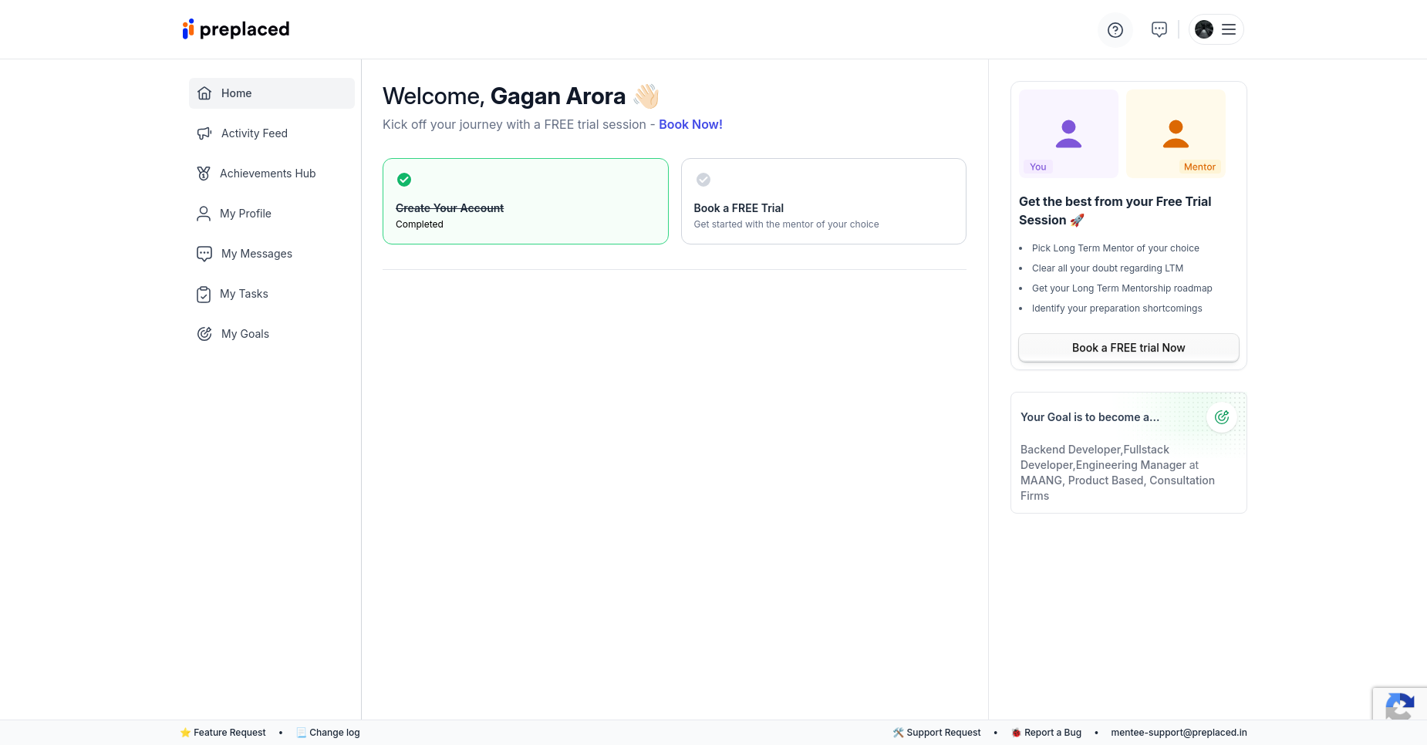Open the Feature Request footer link
The width and height of the screenshot is (1427, 745).
(x=229, y=733)
